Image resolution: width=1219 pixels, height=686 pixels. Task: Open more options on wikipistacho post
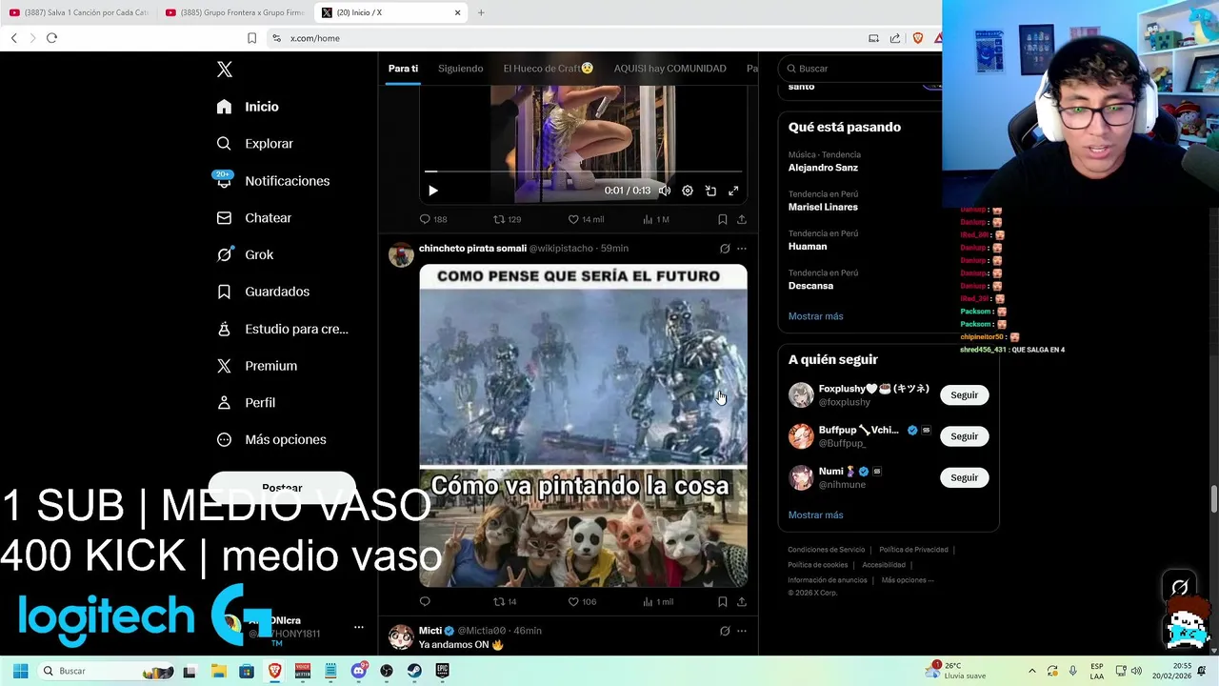[x=742, y=249]
